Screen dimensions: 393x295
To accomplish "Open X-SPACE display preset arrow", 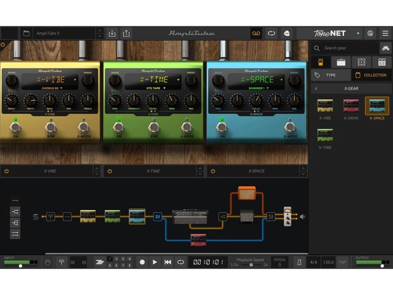I will pyautogui.click(x=281, y=80).
